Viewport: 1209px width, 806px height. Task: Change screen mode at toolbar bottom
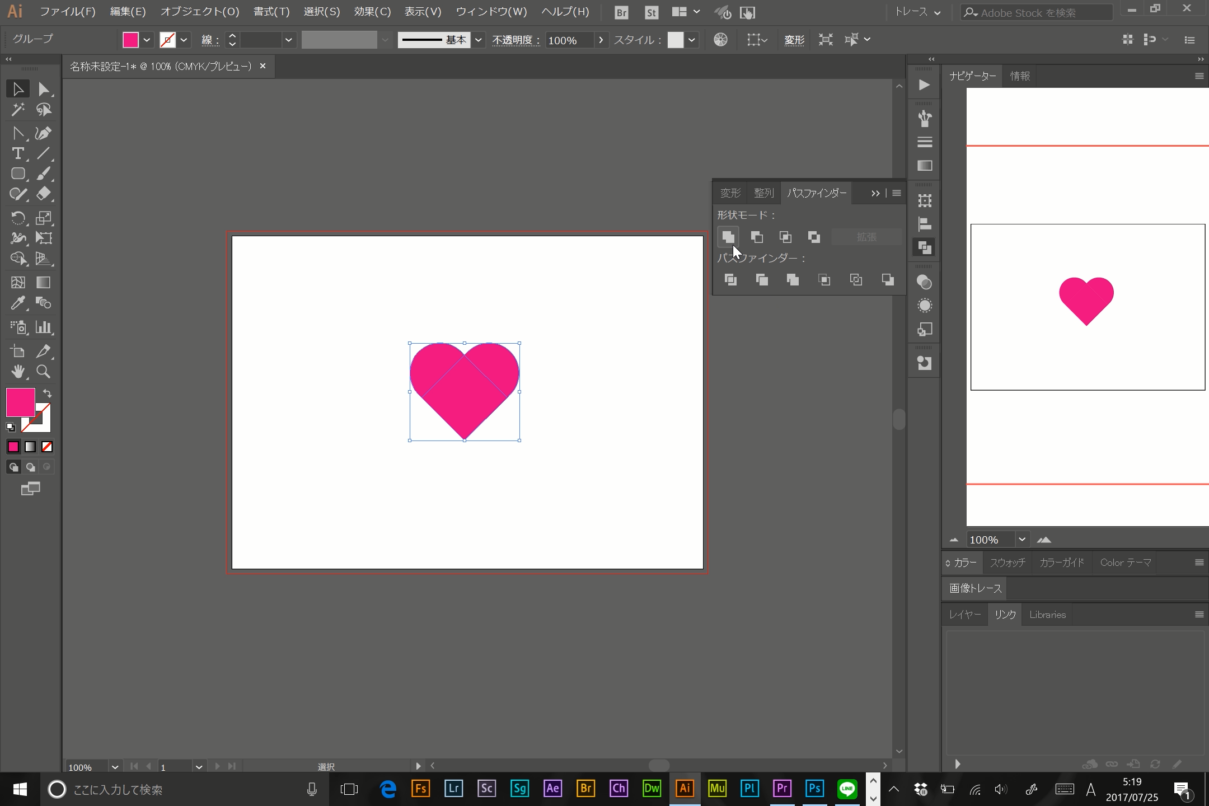[30, 489]
